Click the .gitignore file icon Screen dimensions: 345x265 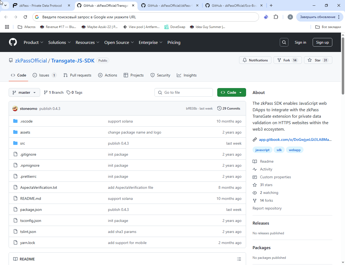click(15, 154)
